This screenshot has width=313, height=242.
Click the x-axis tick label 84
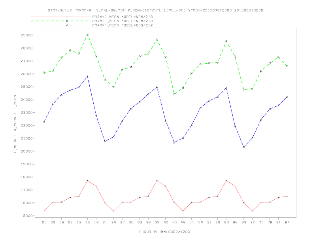287,222
